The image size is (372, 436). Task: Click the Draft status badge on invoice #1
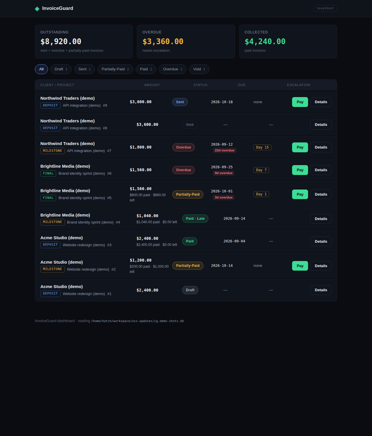point(190,290)
